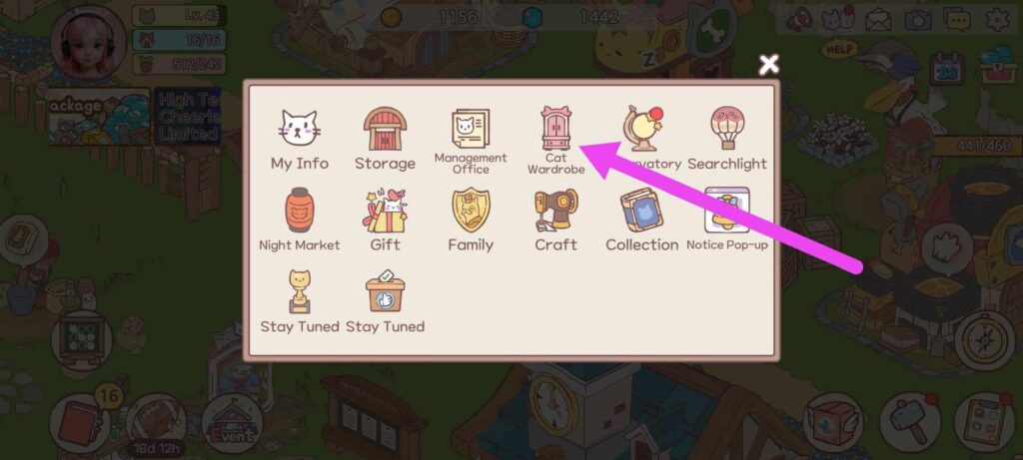Open the Cat Wardrobe icon

[x=555, y=129]
